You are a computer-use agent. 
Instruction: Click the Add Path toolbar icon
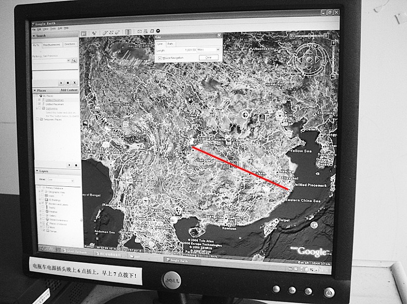pos(111,32)
